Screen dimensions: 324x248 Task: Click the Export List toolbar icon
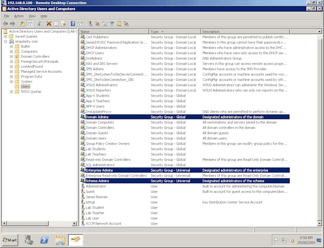click(63, 24)
